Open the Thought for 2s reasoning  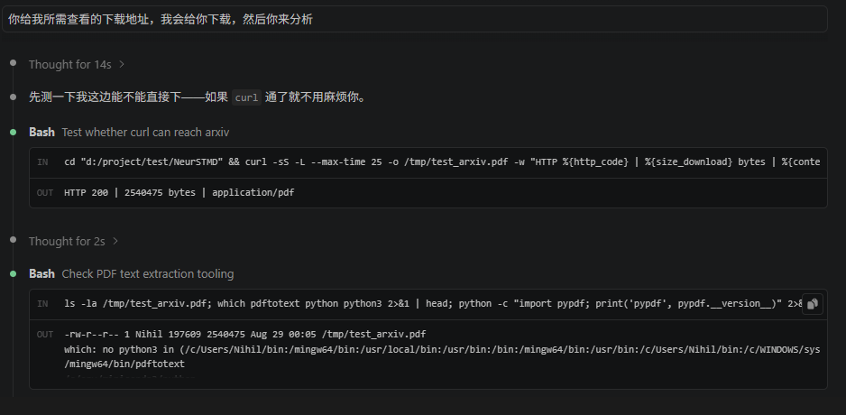67,241
